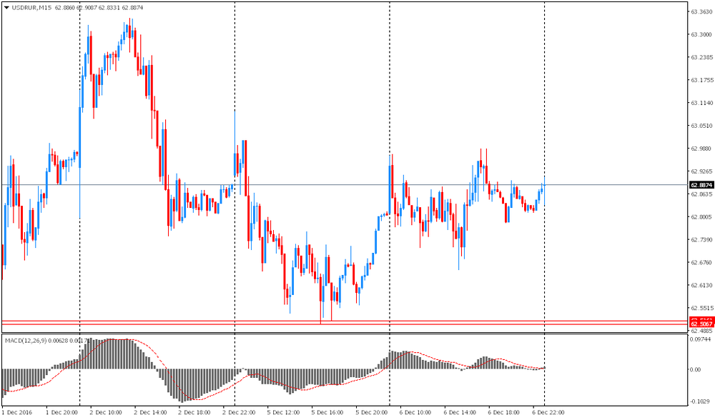Click time label 2 Dec 22:00

click(x=239, y=413)
